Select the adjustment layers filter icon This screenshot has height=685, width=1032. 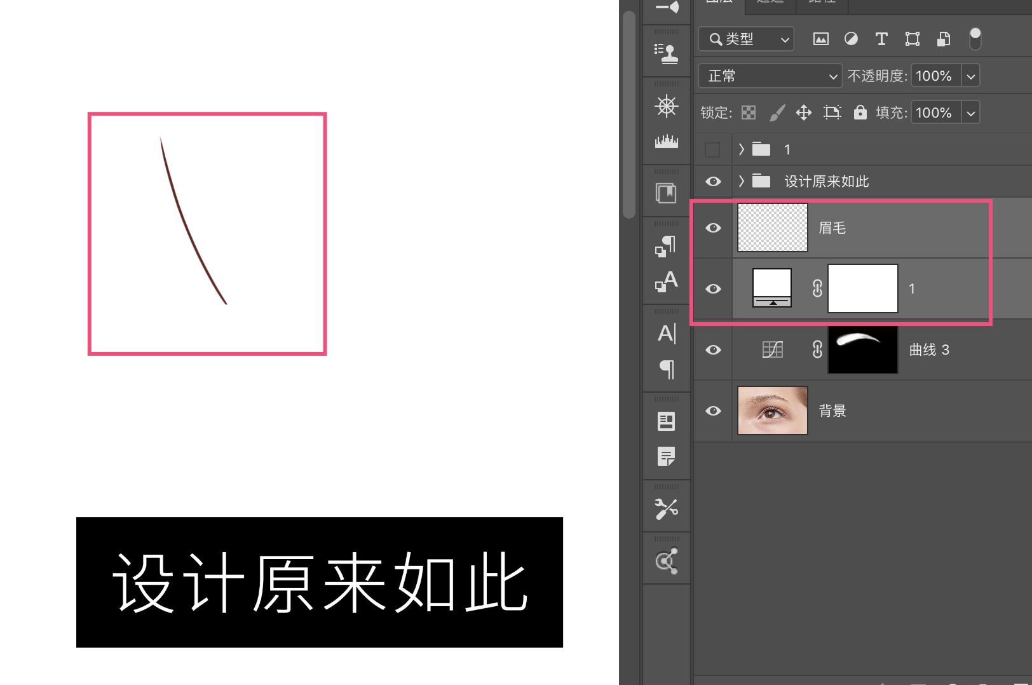pos(852,39)
